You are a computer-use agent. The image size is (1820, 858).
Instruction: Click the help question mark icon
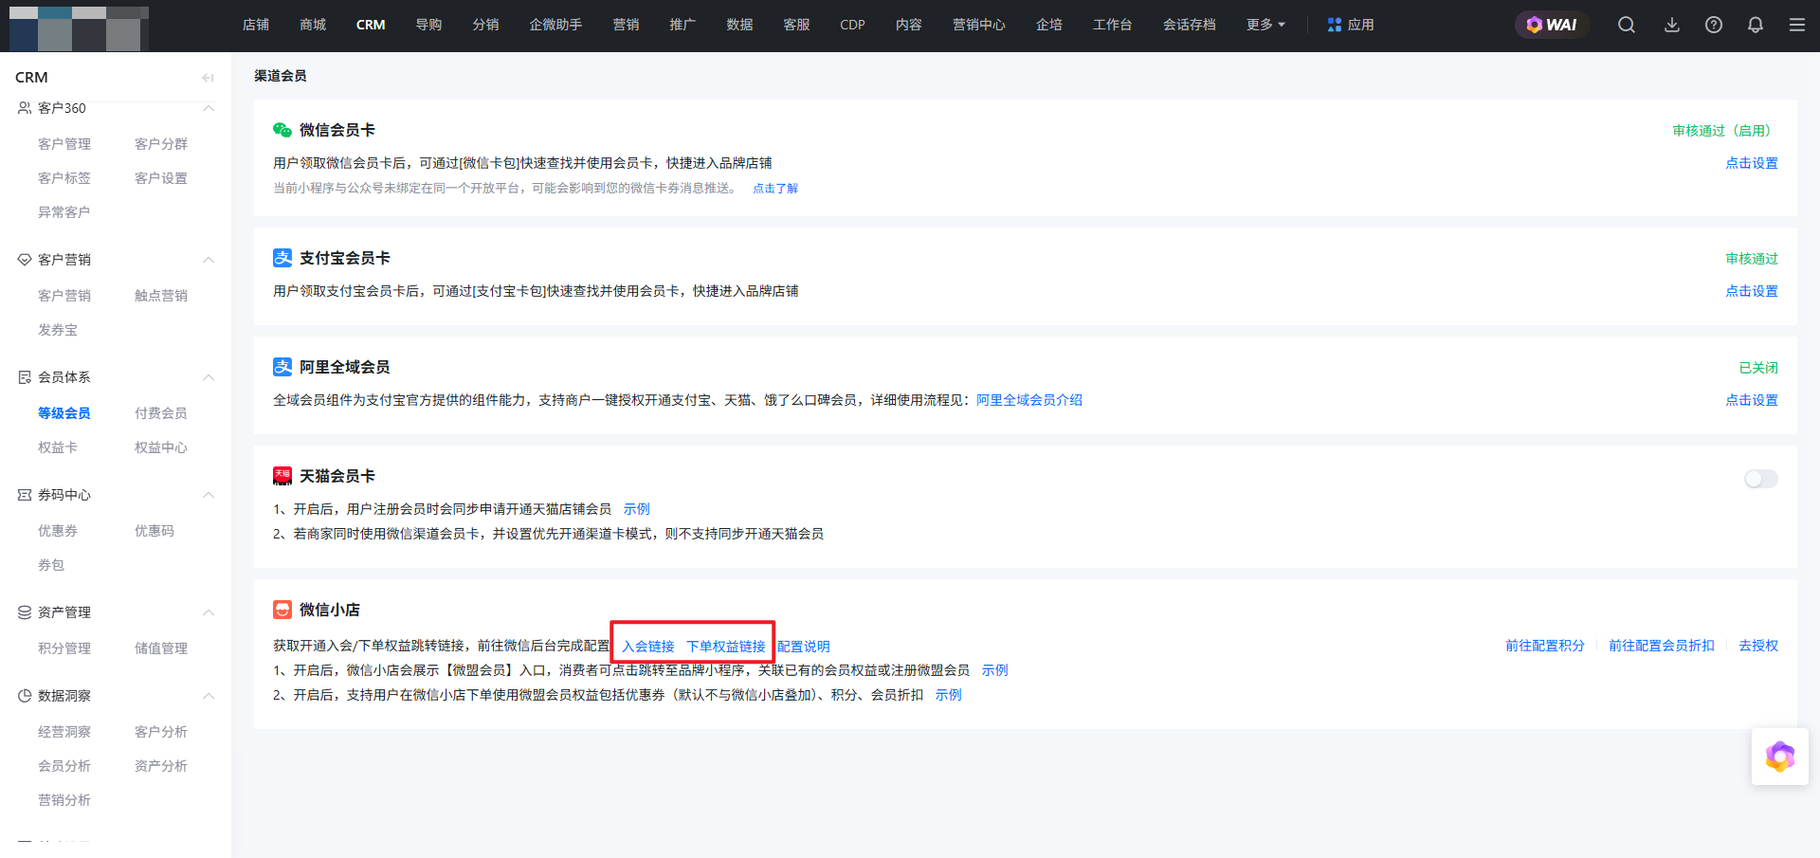(1713, 25)
